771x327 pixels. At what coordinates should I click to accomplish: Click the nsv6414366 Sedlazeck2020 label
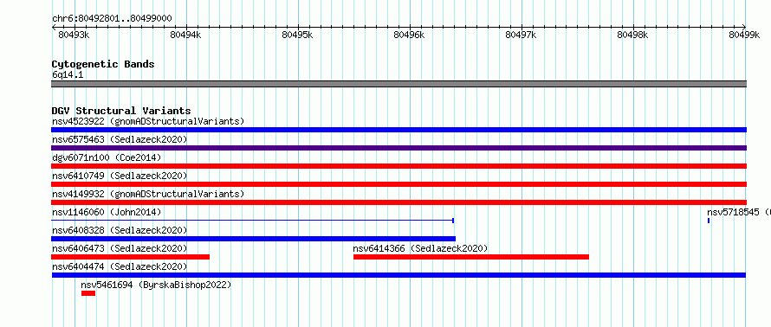coord(420,248)
